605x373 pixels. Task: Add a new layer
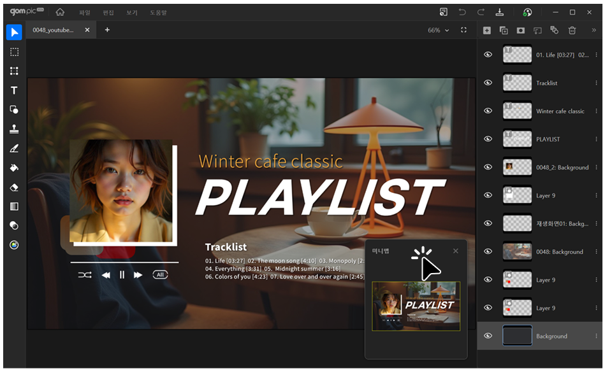pos(487,31)
